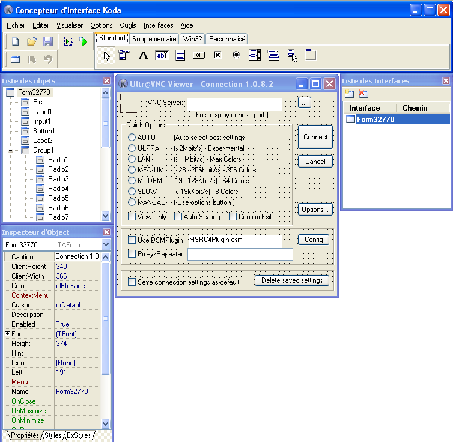Click inspector scrollbar up arrow
Screen dimensions: 453x442
106,257
